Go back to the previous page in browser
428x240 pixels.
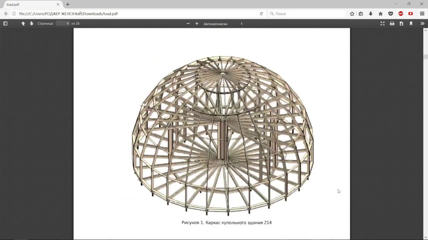6,14
